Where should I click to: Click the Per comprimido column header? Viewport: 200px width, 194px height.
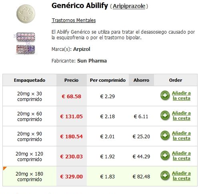pyautogui.click(x=108, y=80)
